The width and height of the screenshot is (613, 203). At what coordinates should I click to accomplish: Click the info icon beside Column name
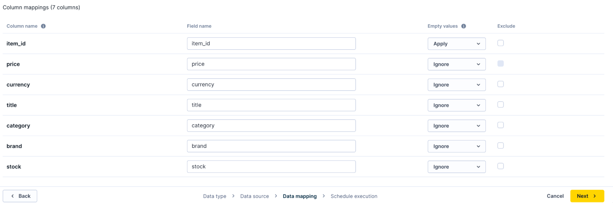coord(43,26)
